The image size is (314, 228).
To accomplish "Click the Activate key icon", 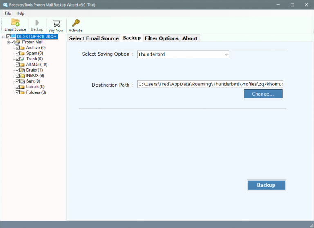I will click(76, 23).
